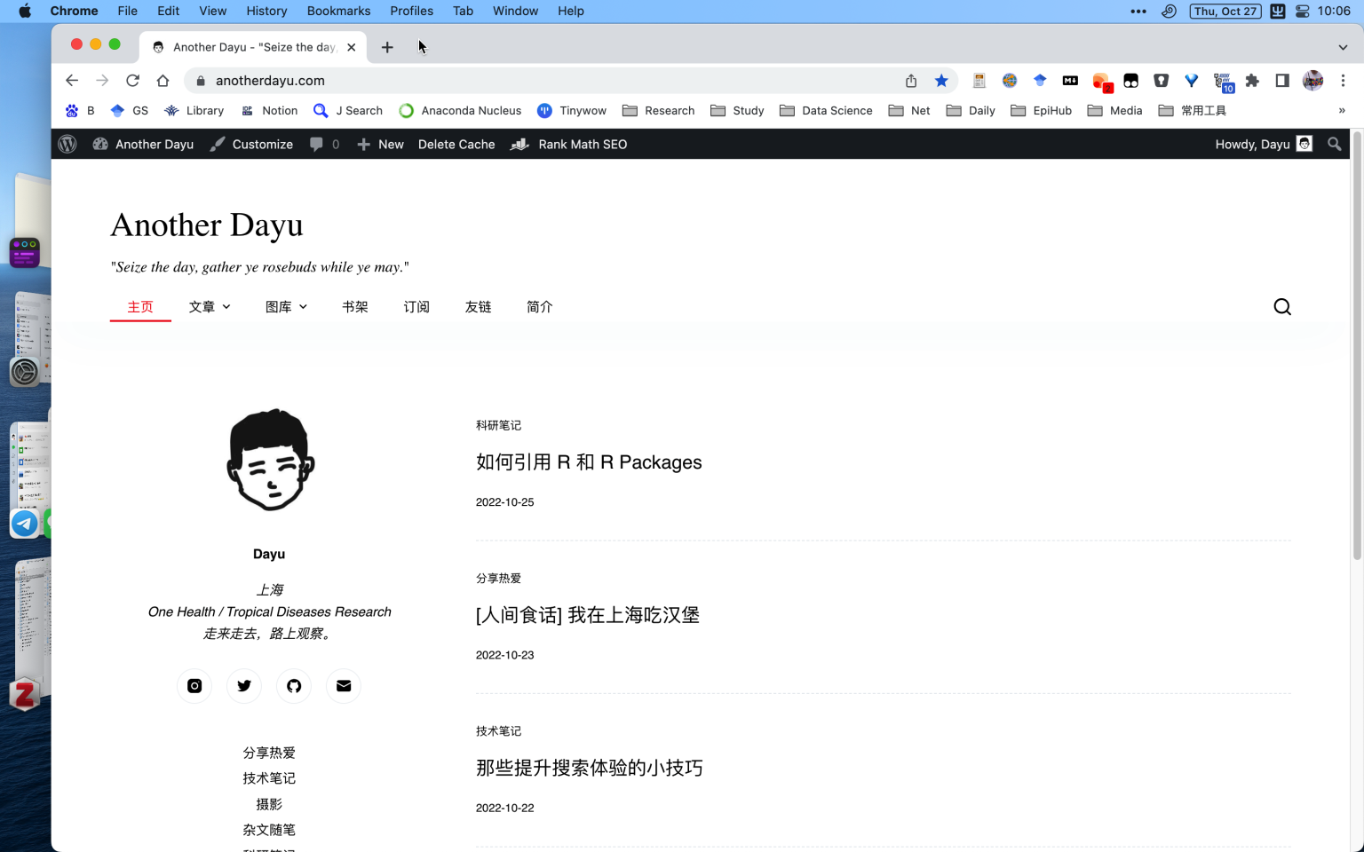Expand the 文章 dropdown chevron
The height and width of the screenshot is (852, 1364).
pos(226,306)
